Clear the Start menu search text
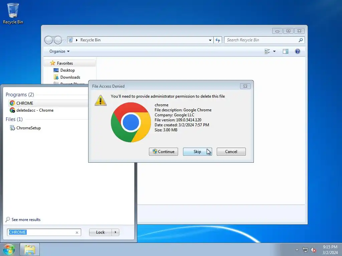 coord(77,232)
